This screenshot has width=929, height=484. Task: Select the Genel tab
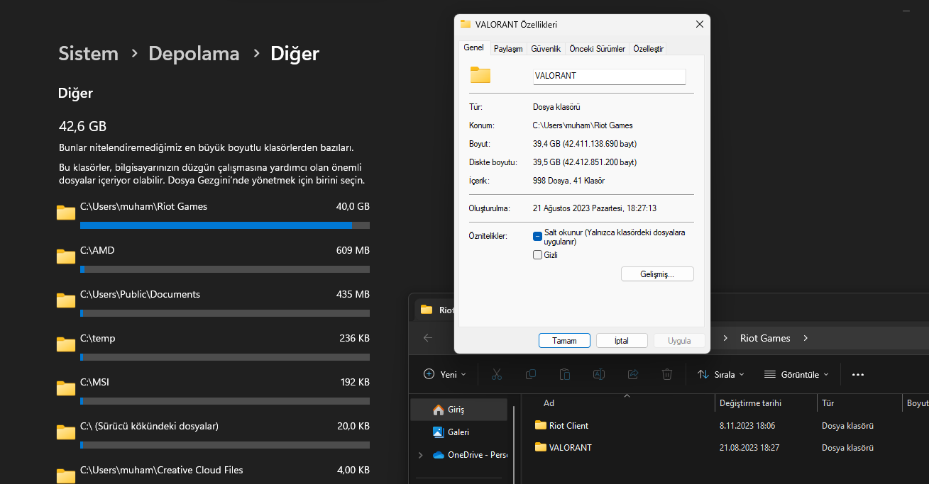(473, 47)
